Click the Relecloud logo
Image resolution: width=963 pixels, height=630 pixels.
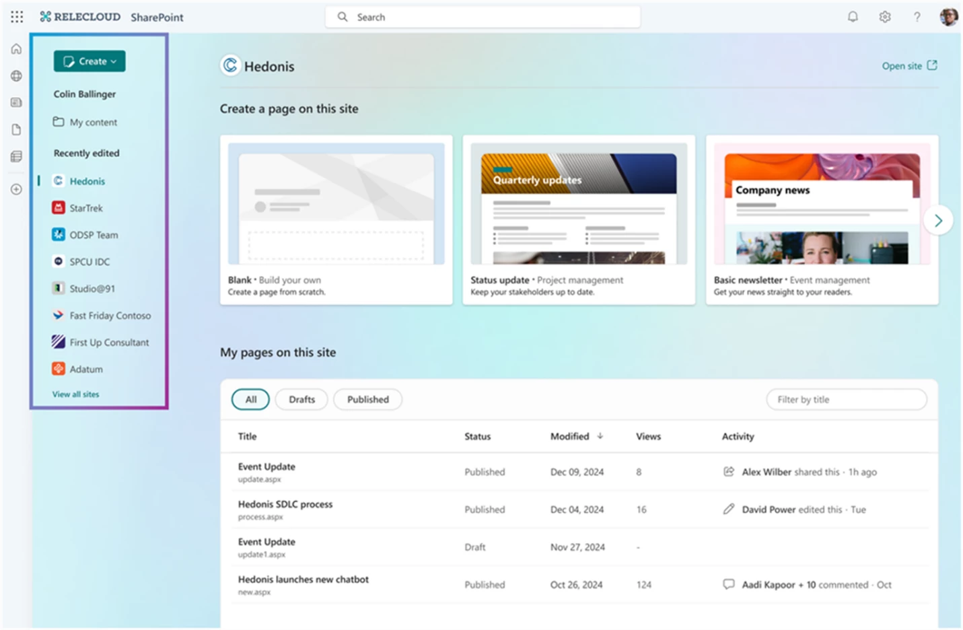pos(80,17)
